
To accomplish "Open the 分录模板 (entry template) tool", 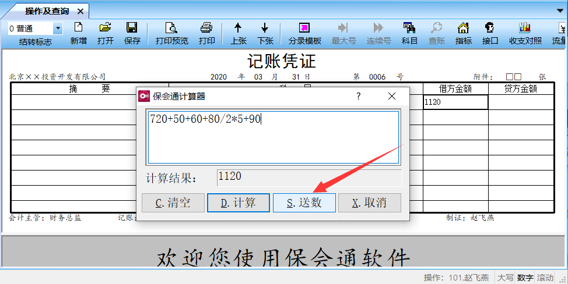I will (x=304, y=33).
